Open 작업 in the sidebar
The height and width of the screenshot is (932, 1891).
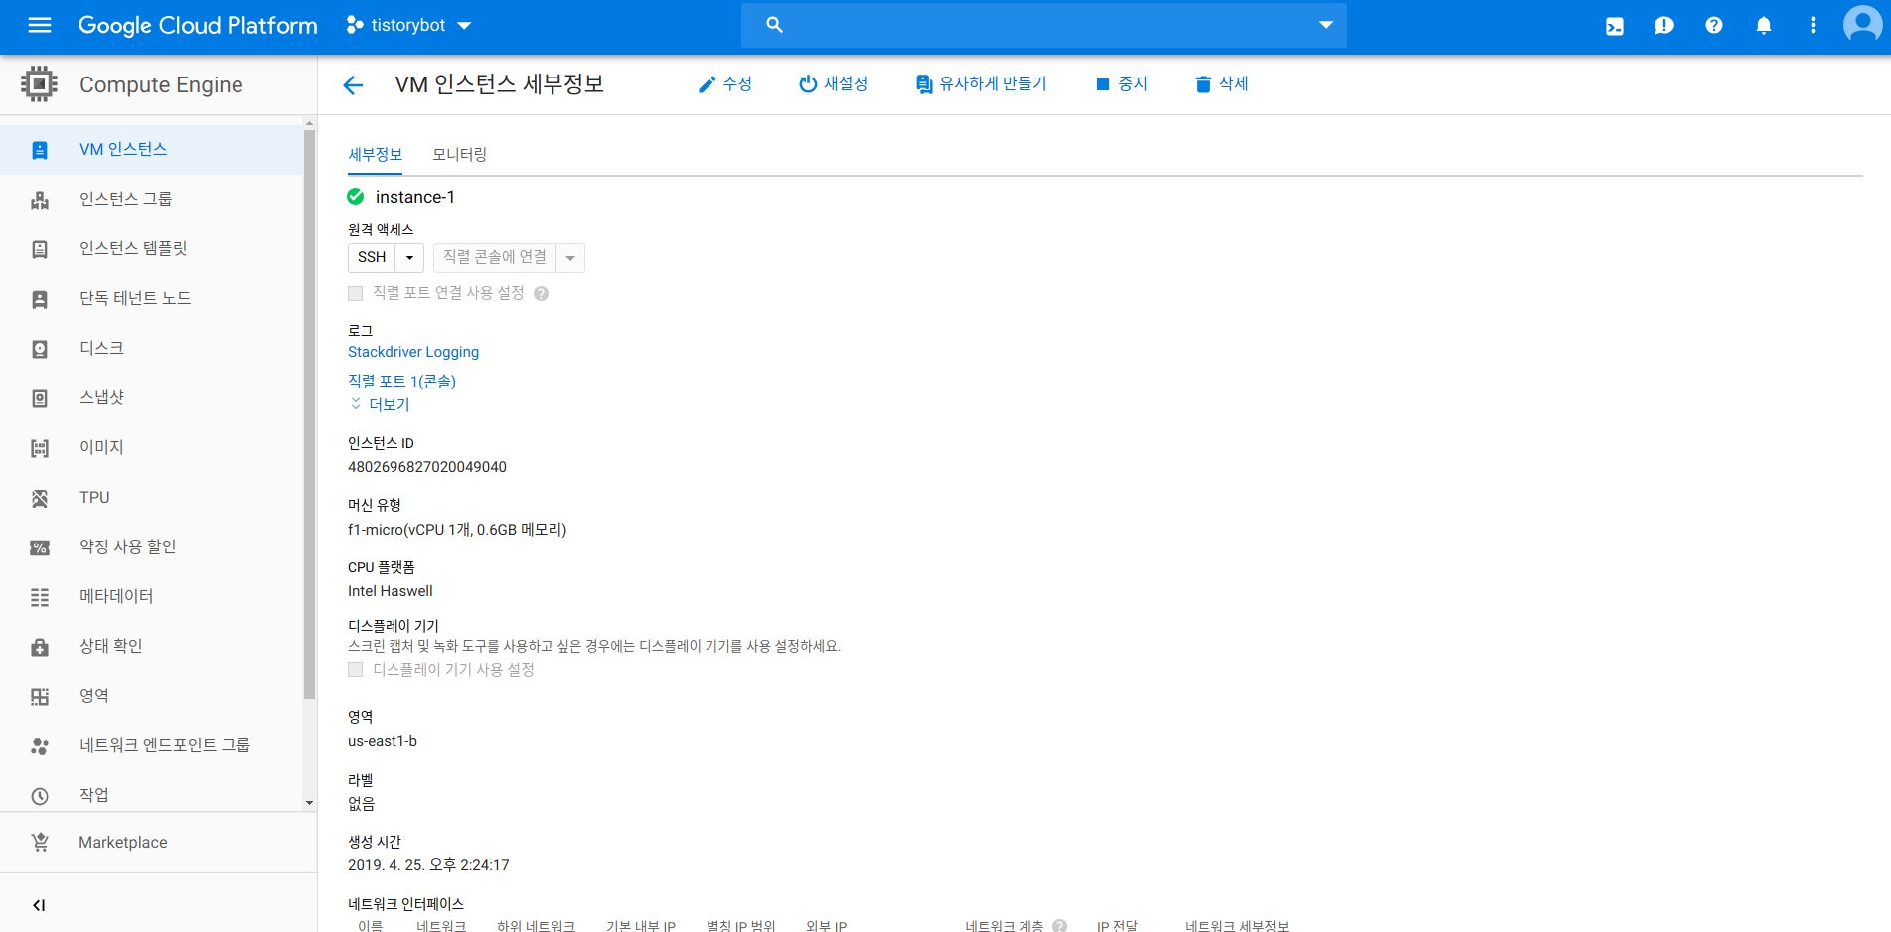coord(151,796)
